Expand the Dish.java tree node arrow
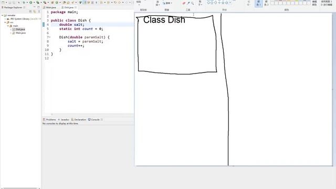336x189 pixels. tap(10, 29)
